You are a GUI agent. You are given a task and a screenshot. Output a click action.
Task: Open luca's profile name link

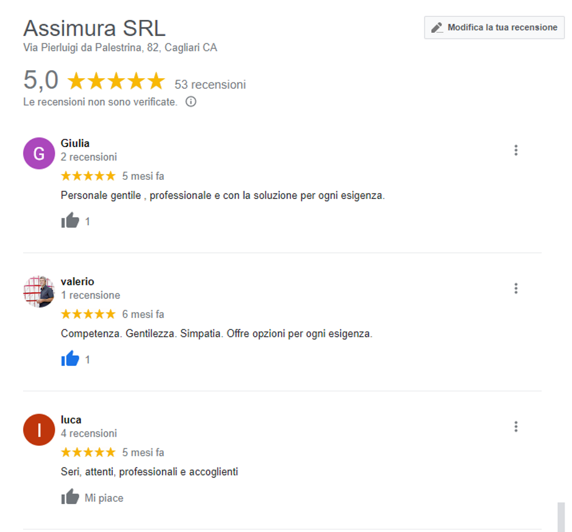pos(71,420)
